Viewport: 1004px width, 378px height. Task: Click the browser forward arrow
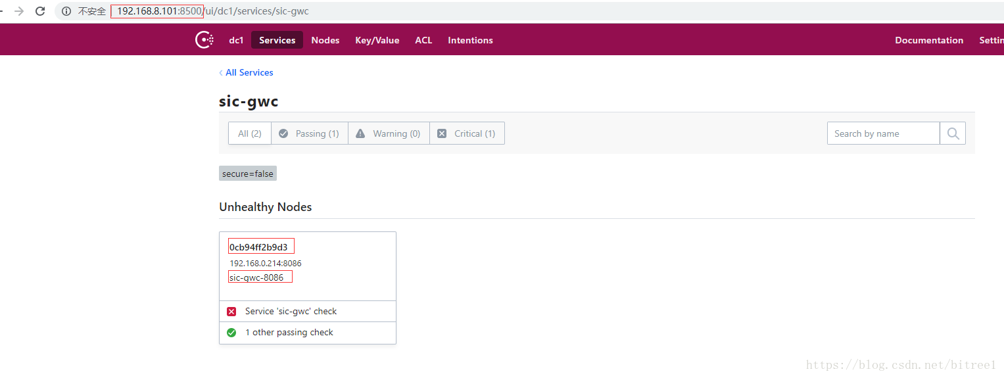[19, 11]
